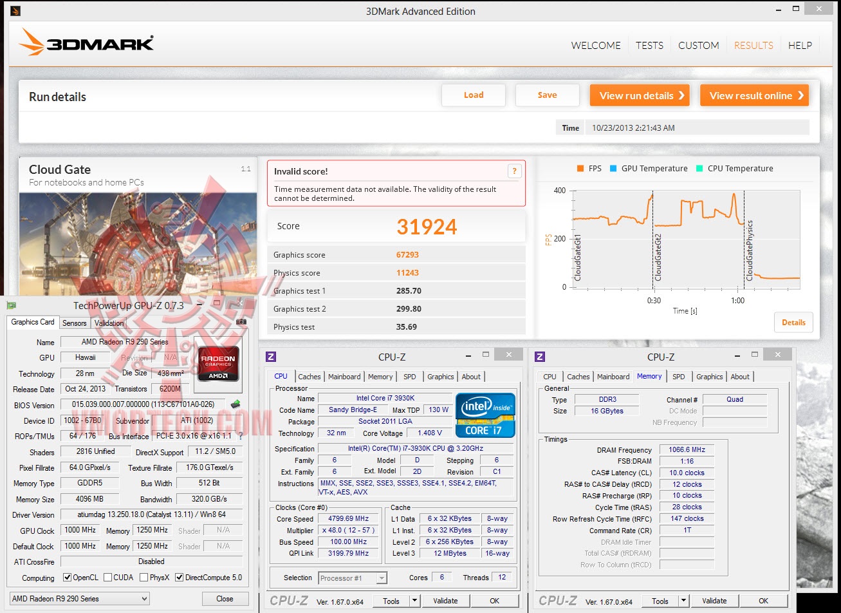Switch to the Sensors tab in GPU-Z
The height and width of the screenshot is (613, 841).
point(75,323)
